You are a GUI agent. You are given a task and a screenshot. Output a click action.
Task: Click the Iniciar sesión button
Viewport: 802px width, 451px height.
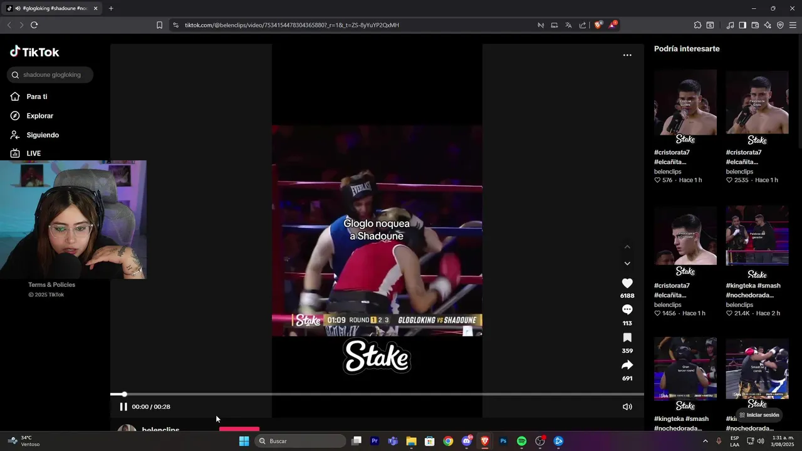[x=759, y=415]
